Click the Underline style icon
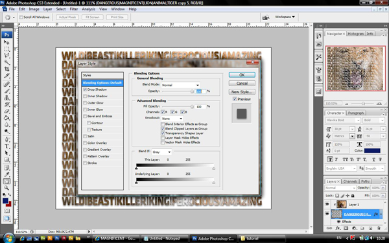This screenshot has height=243, width=389. tap(373, 159)
